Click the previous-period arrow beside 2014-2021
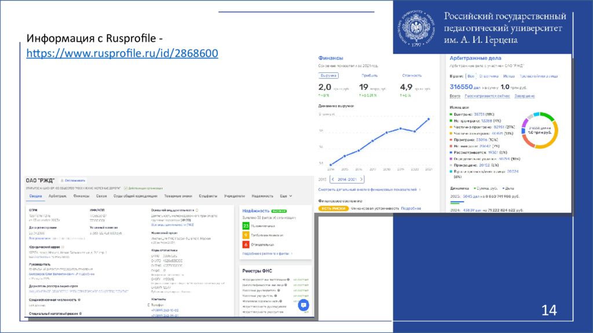This screenshot has width=593, height=333. (x=333, y=179)
